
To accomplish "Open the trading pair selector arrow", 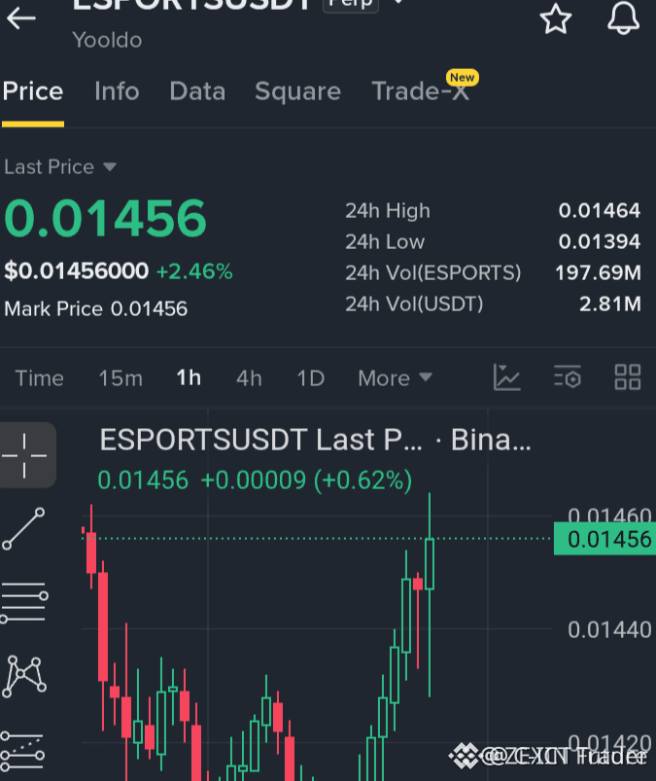I will [x=398, y=3].
